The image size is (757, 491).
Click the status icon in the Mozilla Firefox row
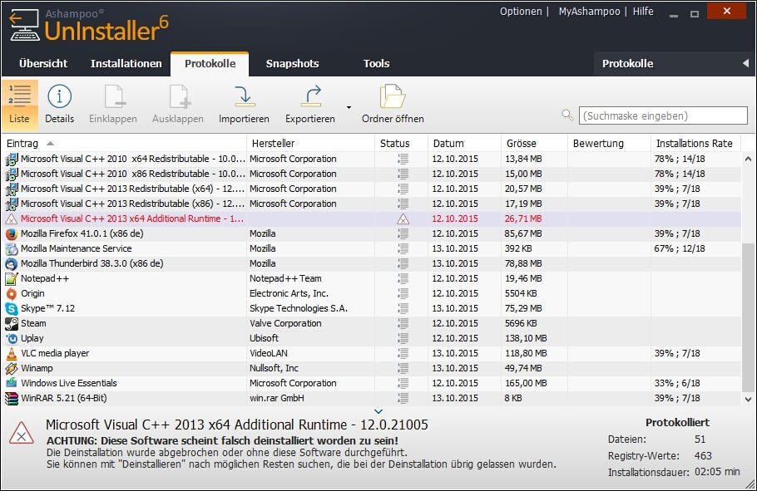403,234
